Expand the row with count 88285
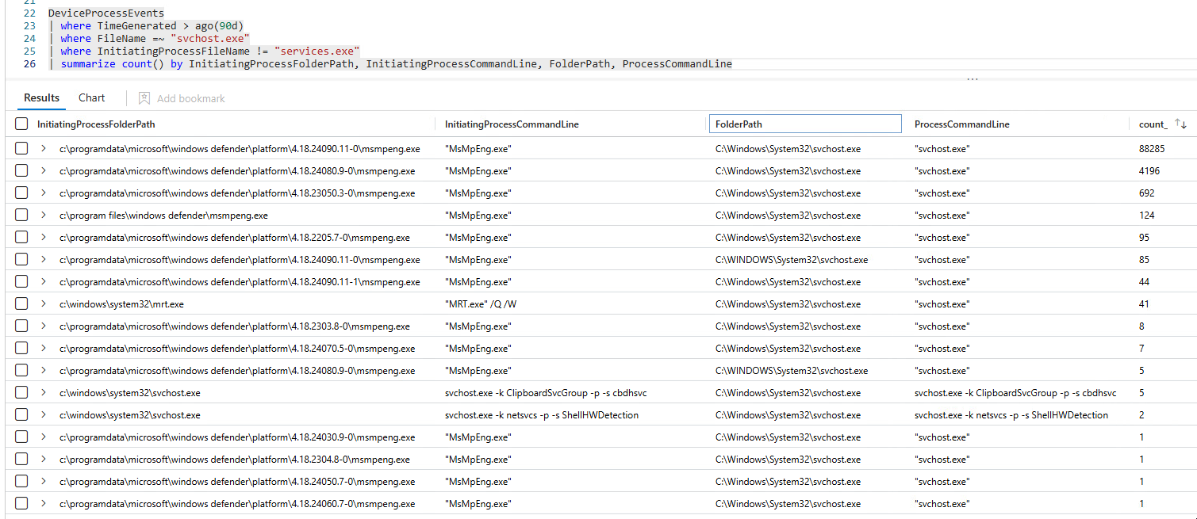 pos(44,148)
